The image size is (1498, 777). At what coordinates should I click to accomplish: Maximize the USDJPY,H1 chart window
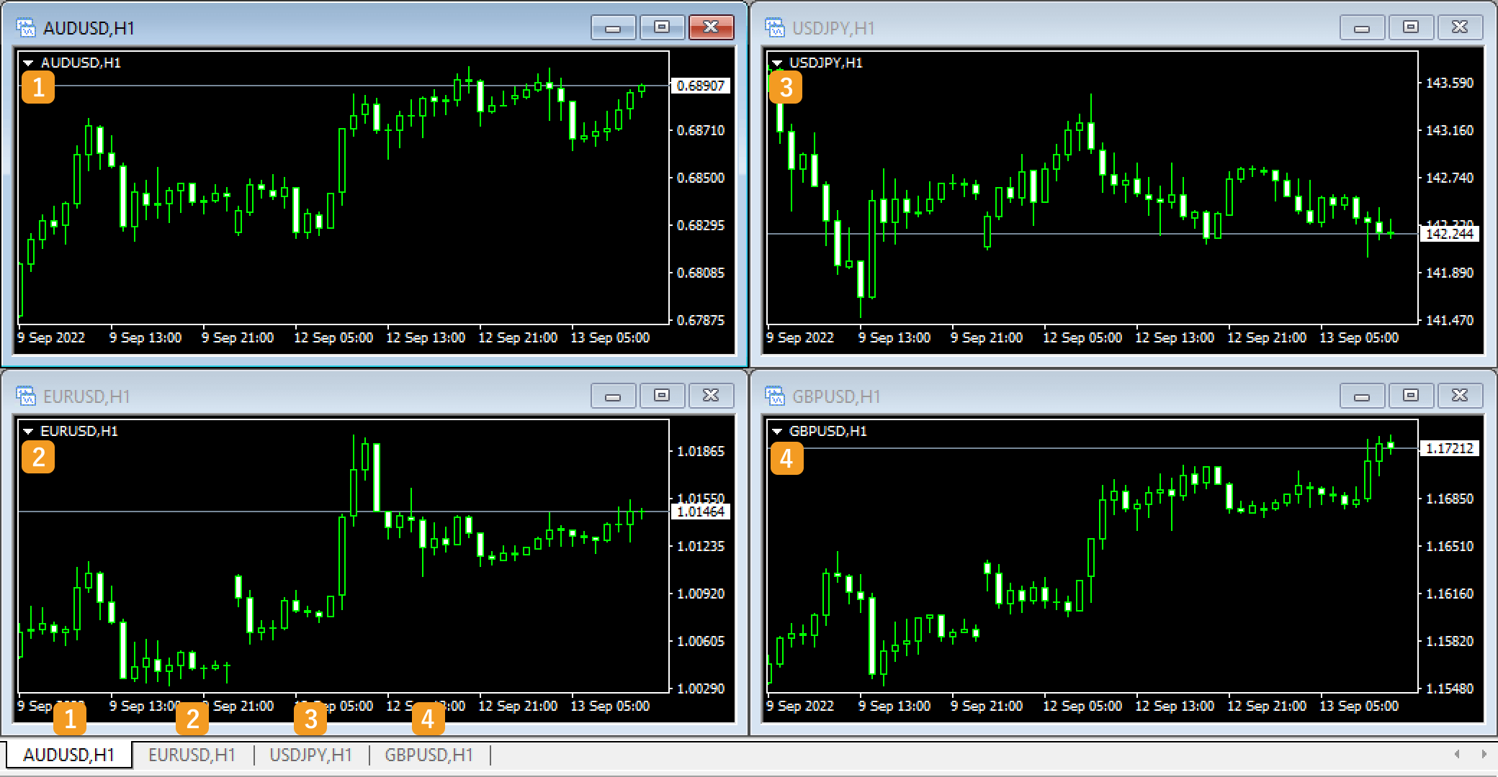tap(1411, 27)
